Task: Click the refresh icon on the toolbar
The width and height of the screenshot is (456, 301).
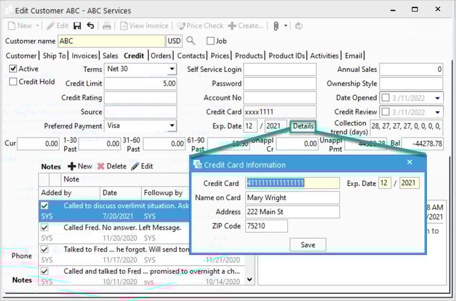Action: point(299,26)
